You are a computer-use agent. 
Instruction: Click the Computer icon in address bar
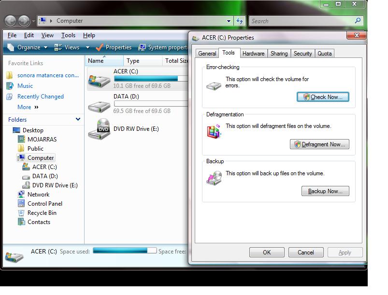43,20
